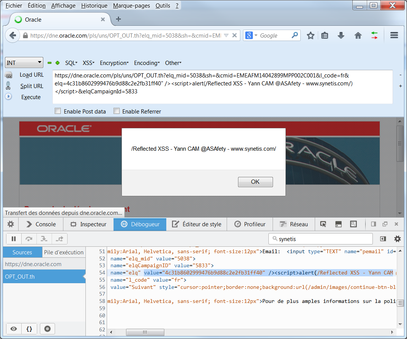Screen dimensions: 407x339
Task: Show URL history dropdown arrow
Action: 226,35
